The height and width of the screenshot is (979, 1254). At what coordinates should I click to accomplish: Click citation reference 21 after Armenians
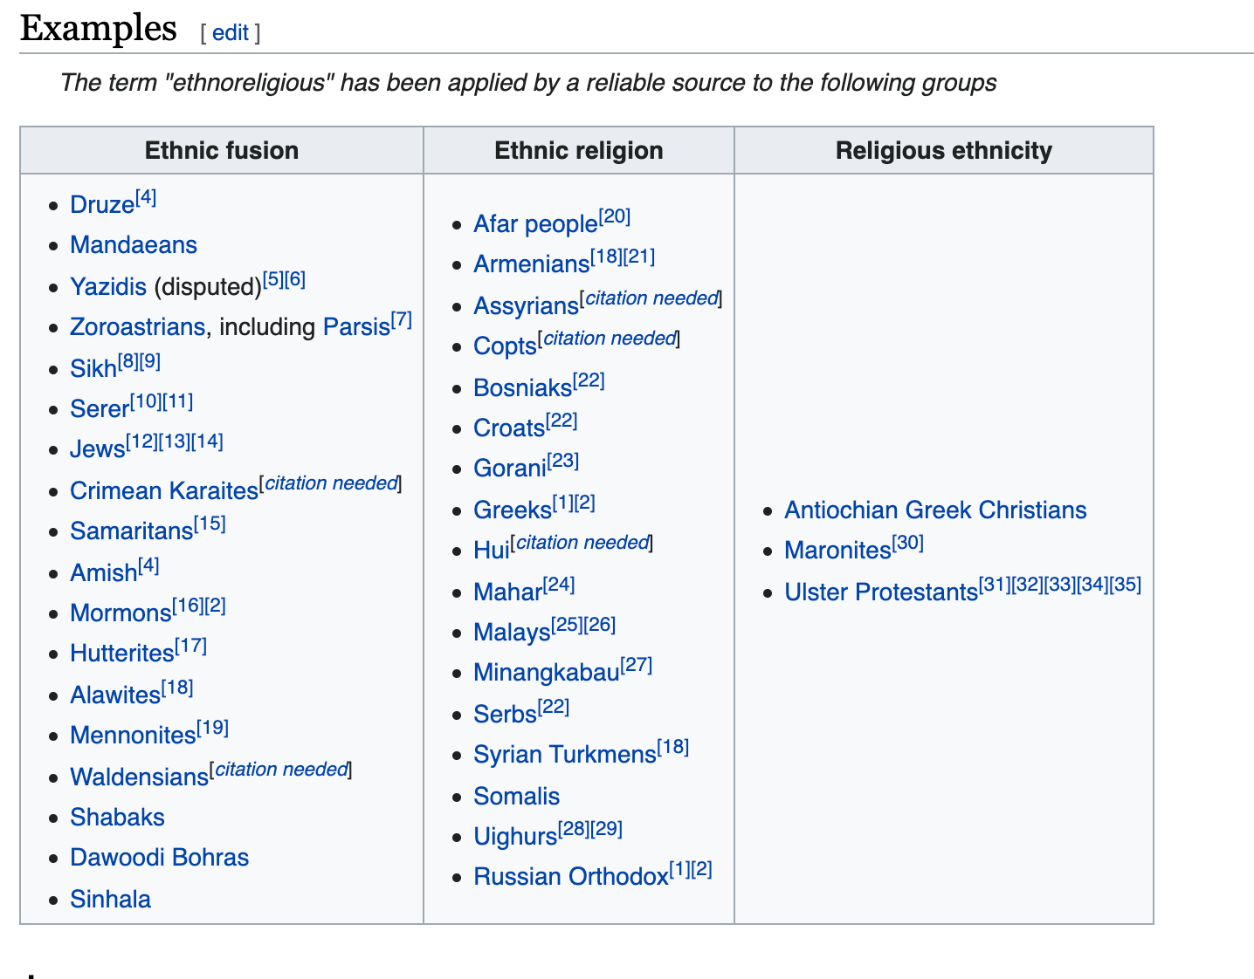click(639, 257)
